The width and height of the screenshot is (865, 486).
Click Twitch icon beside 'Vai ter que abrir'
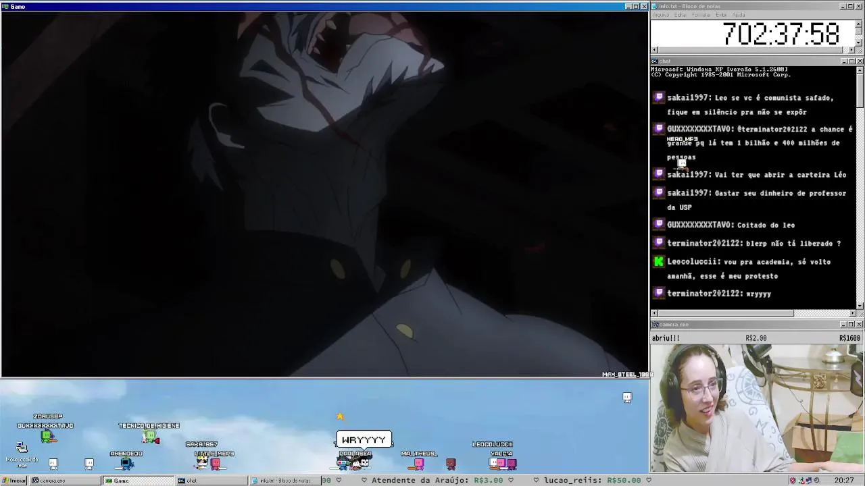tap(659, 173)
